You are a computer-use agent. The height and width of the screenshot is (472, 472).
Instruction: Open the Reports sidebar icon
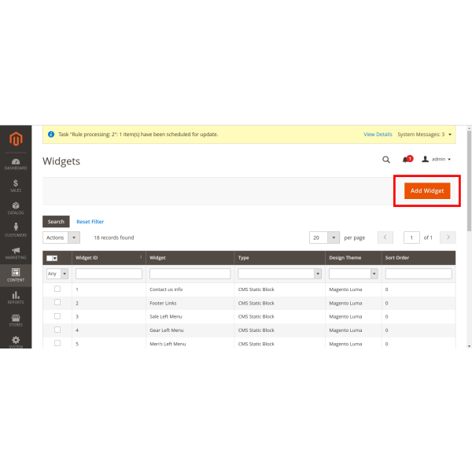pyautogui.click(x=15, y=297)
